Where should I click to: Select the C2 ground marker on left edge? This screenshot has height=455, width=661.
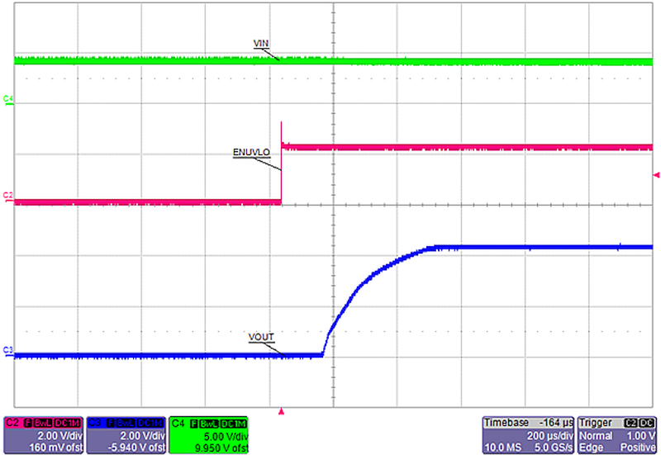pos(8,196)
